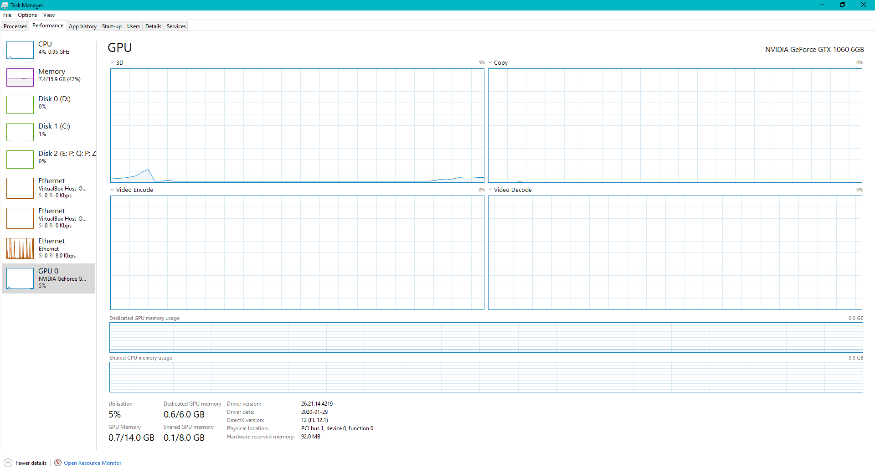875x474 pixels.
Task: Click the 92.0 MB hardware reserved value
Action: click(311, 437)
